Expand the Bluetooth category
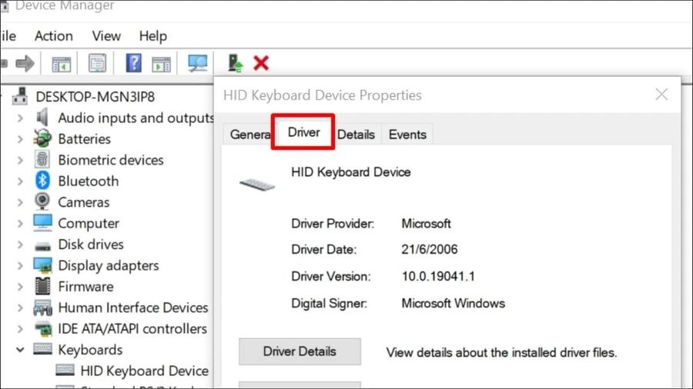Viewport: 693px width, 389px height. coord(20,181)
